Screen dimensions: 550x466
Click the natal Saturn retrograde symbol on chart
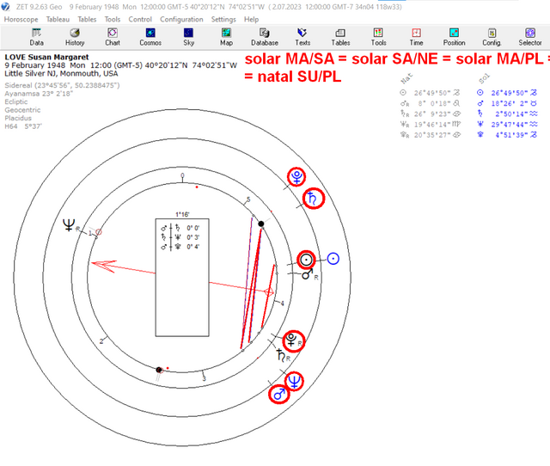[x=283, y=355]
